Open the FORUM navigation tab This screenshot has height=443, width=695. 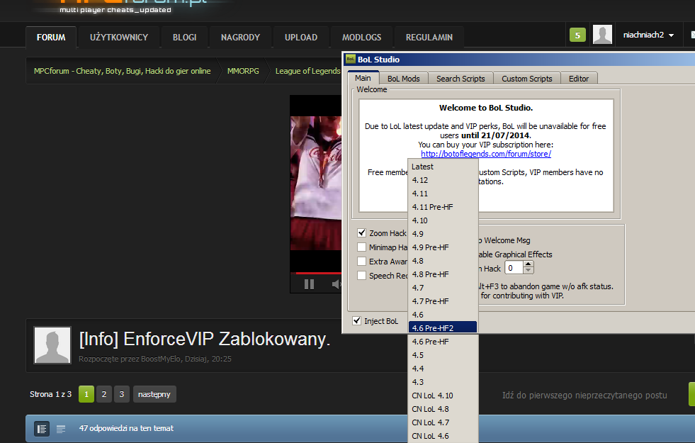(x=51, y=38)
